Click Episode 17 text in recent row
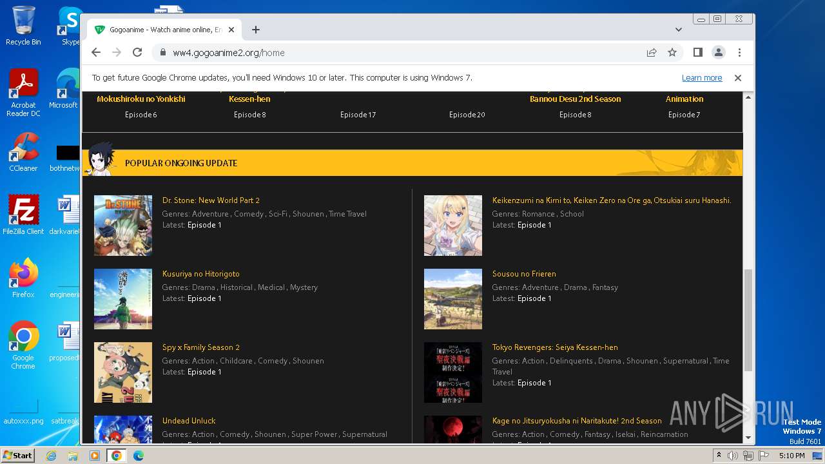Viewport: 825px width, 464px height. pyautogui.click(x=358, y=115)
